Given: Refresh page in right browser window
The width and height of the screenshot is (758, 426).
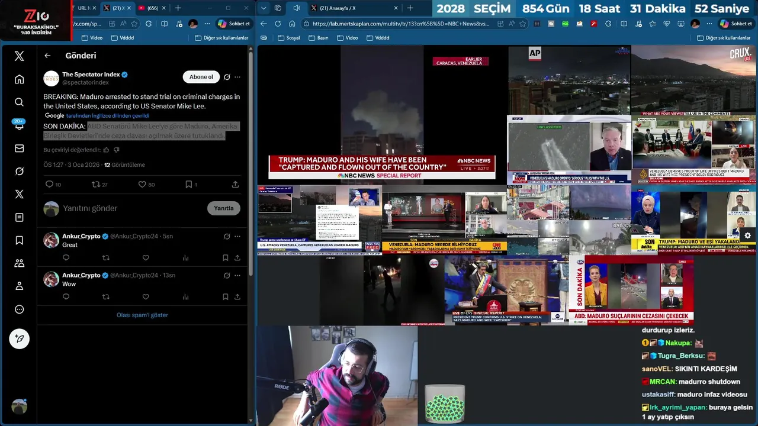Looking at the screenshot, I should coord(278,24).
